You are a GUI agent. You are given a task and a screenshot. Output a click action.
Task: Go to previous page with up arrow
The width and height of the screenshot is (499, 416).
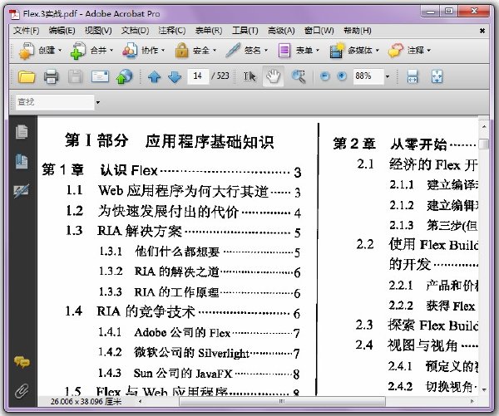point(155,77)
